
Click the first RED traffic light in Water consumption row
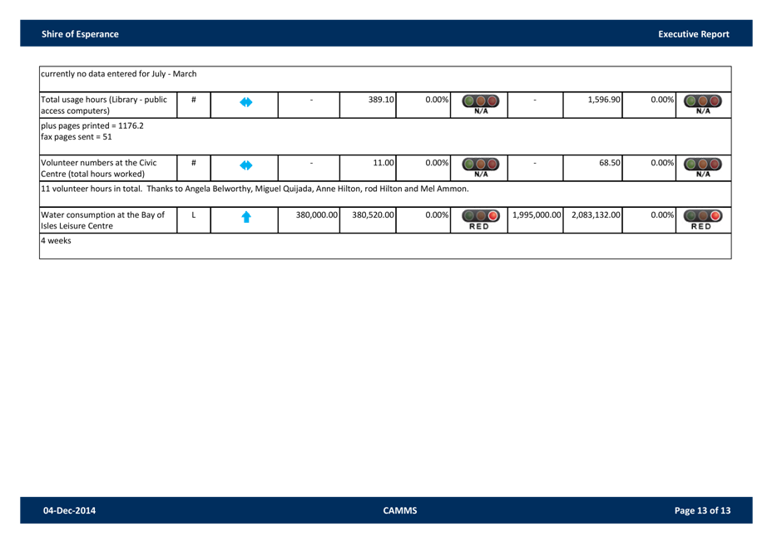point(481,219)
